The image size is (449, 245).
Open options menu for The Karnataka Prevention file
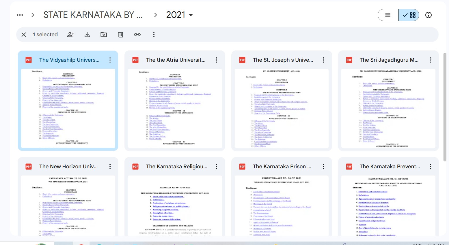[430, 167]
